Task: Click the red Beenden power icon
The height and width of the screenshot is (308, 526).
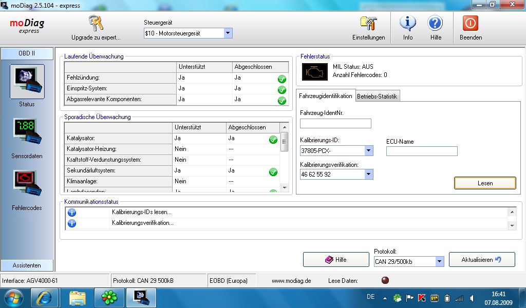Action: coord(471,24)
